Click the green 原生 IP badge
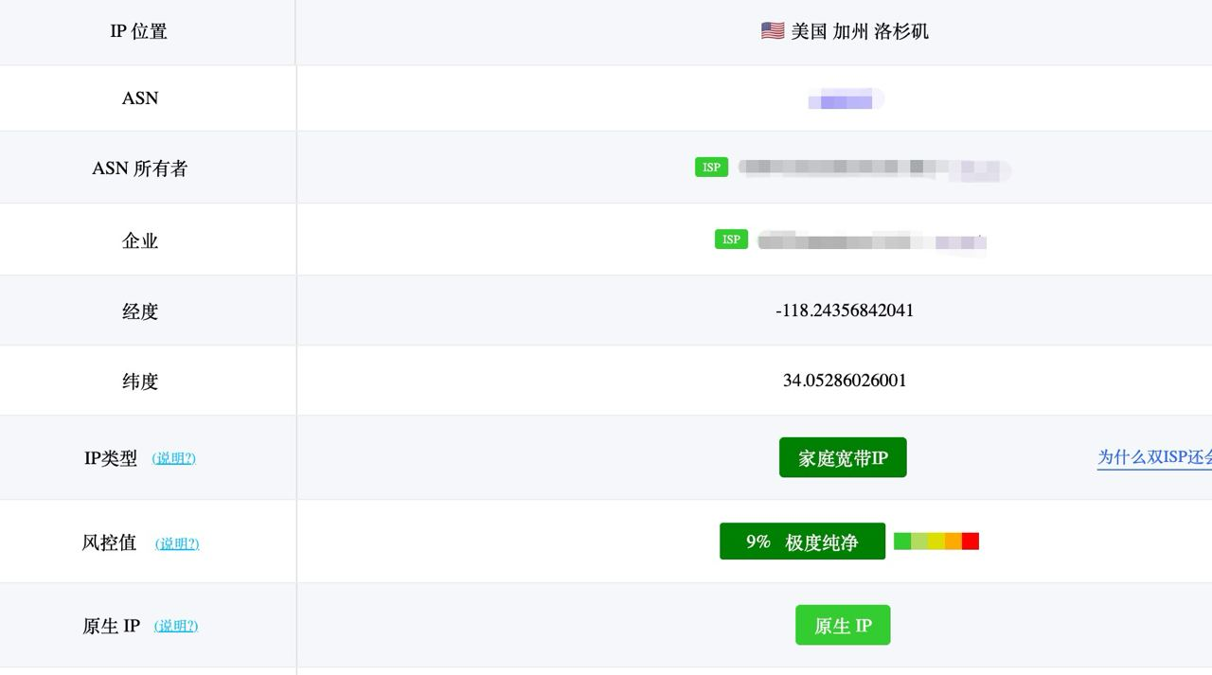Screen dimensions: 1212x675 (843, 626)
